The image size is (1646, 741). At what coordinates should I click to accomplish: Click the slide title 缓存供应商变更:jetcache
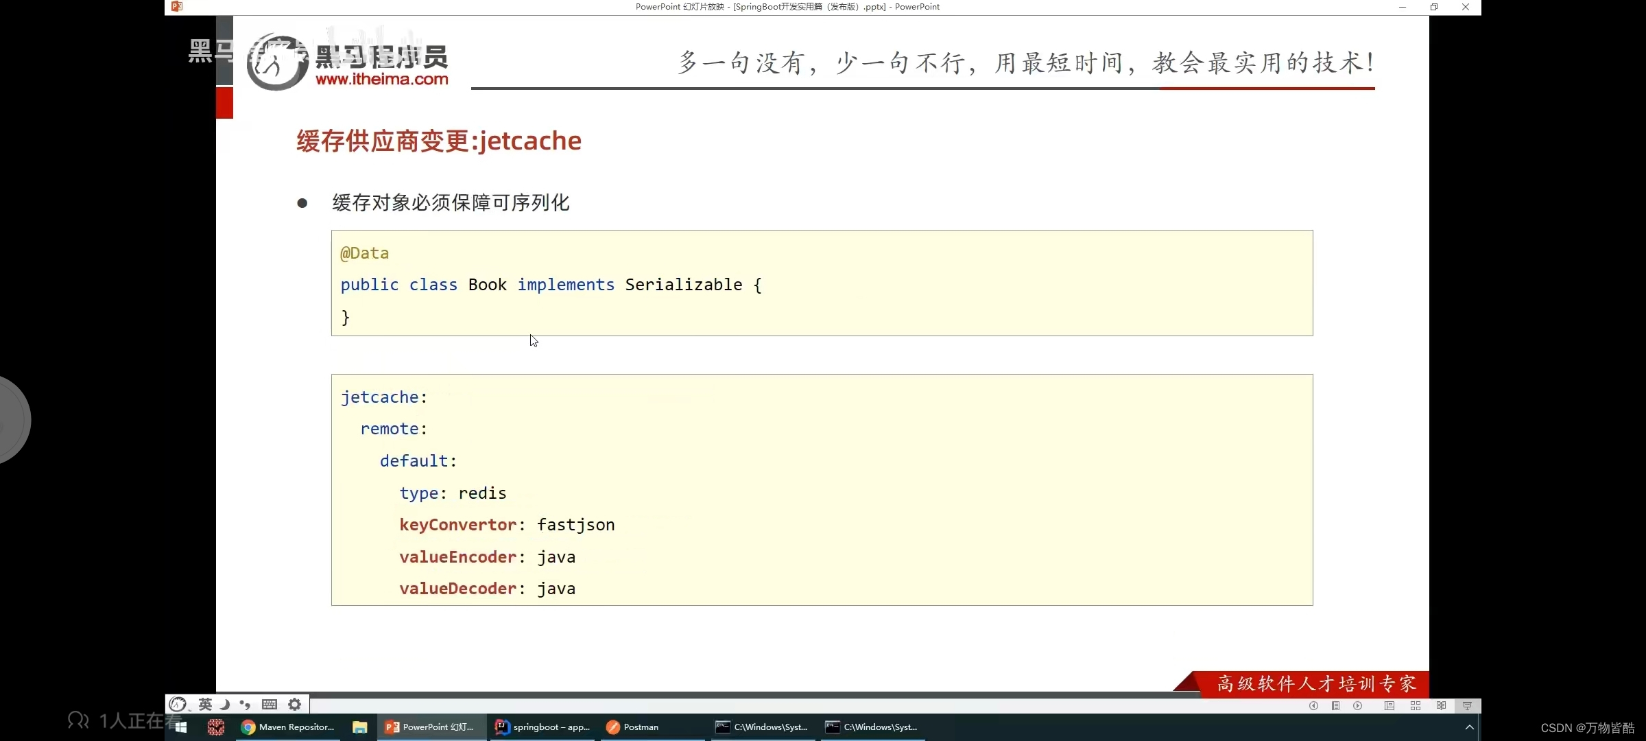pyautogui.click(x=439, y=141)
